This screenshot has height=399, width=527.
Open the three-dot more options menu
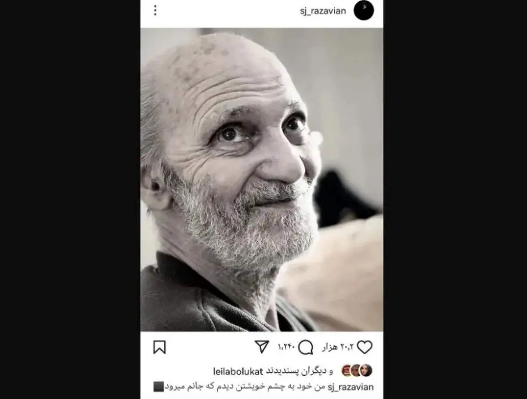pos(155,11)
